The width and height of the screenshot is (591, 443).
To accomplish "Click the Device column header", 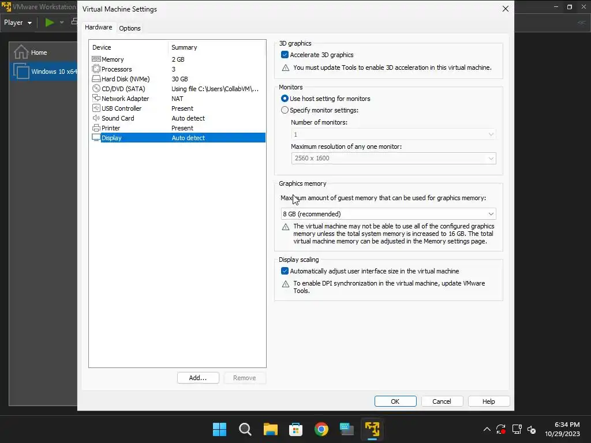I will 102,47.
